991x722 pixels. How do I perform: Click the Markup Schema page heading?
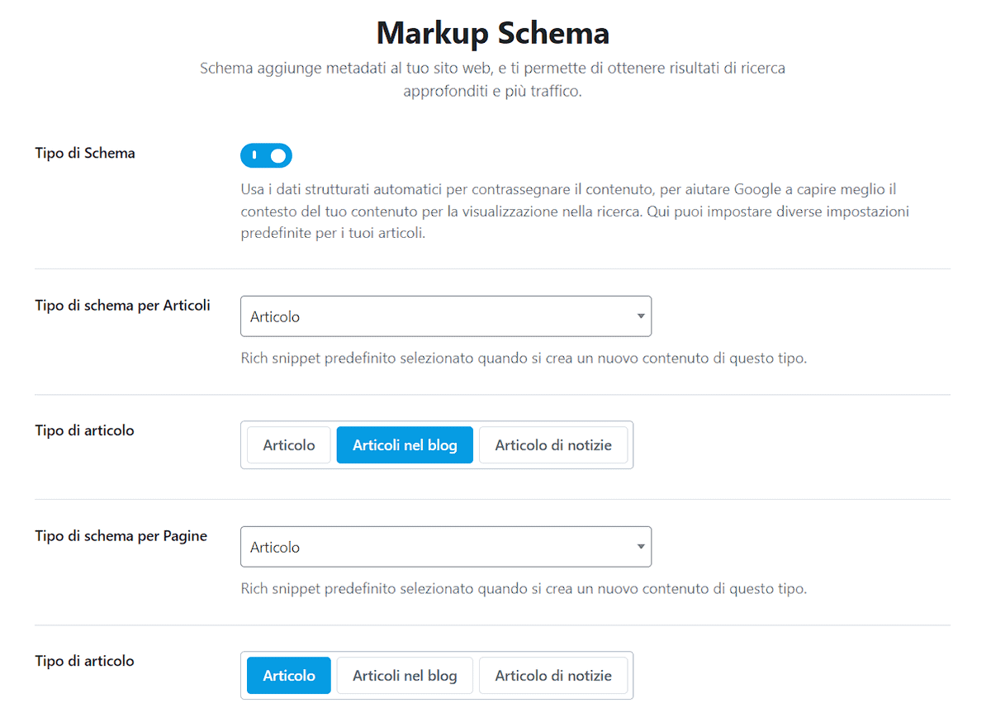click(492, 33)
